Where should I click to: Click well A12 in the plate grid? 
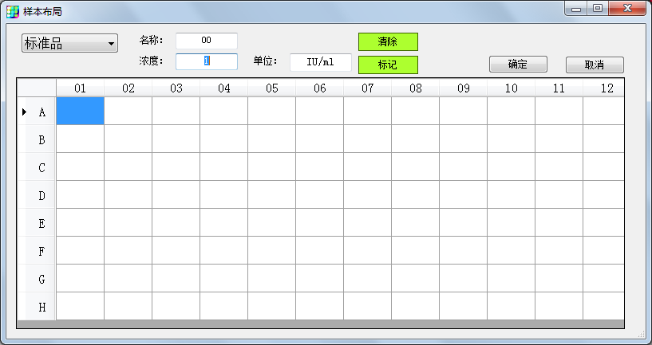(604, 111)
